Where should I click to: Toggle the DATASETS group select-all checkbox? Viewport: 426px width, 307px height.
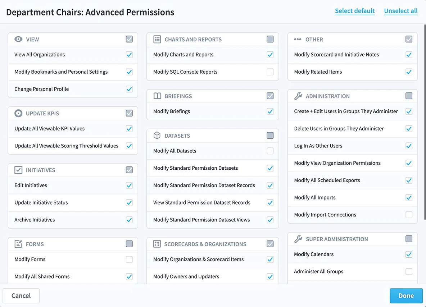coord(270,136)
